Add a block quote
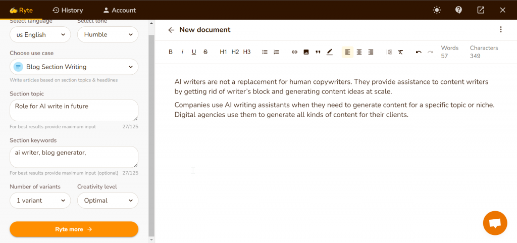Viewport: 517px width, 243px height. click(x=318, y=52)
